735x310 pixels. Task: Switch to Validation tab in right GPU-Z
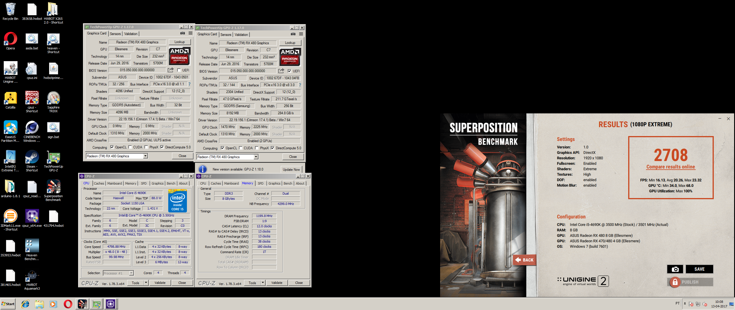tap(241, 35)
